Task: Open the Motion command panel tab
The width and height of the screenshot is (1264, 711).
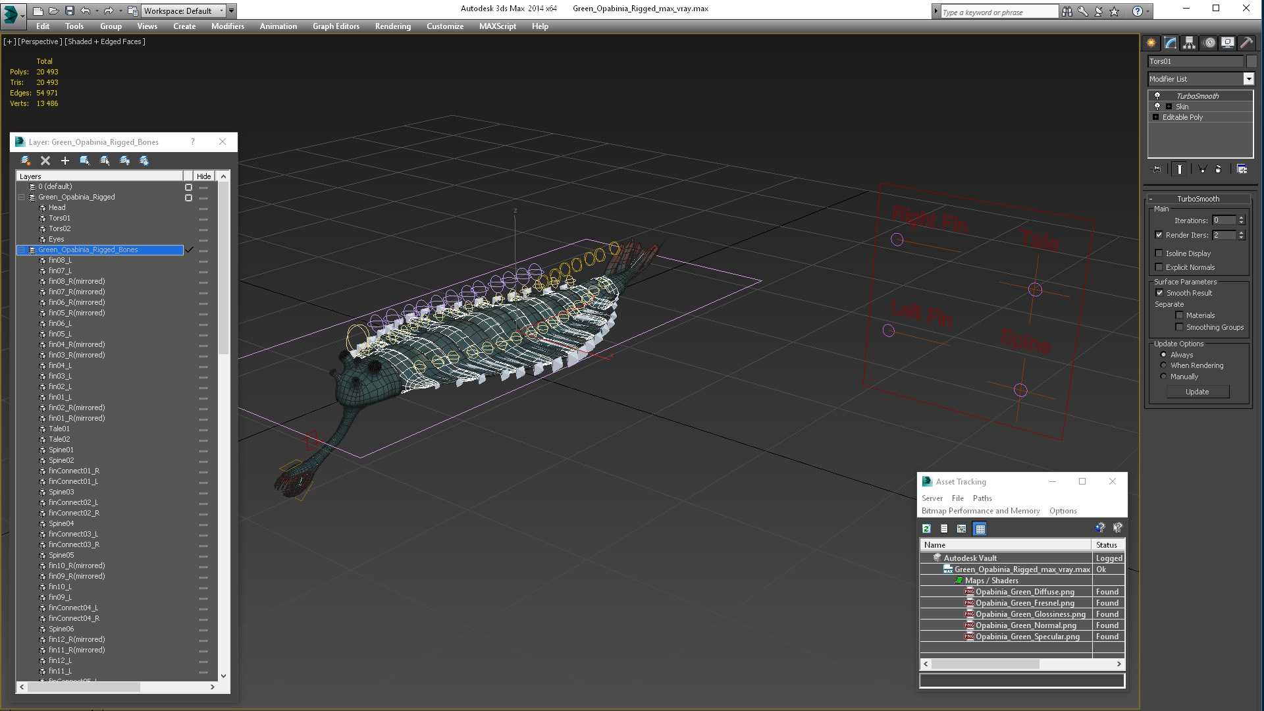Action: coord(1209,43)
